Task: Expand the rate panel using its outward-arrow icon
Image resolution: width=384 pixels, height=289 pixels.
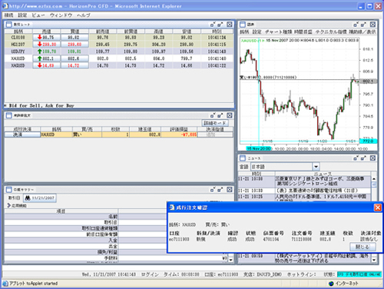Action: tap(220, 25)
